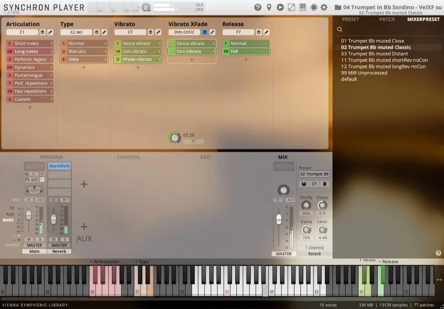Select the Fast repetitions articulation

[x=30, y=91]
